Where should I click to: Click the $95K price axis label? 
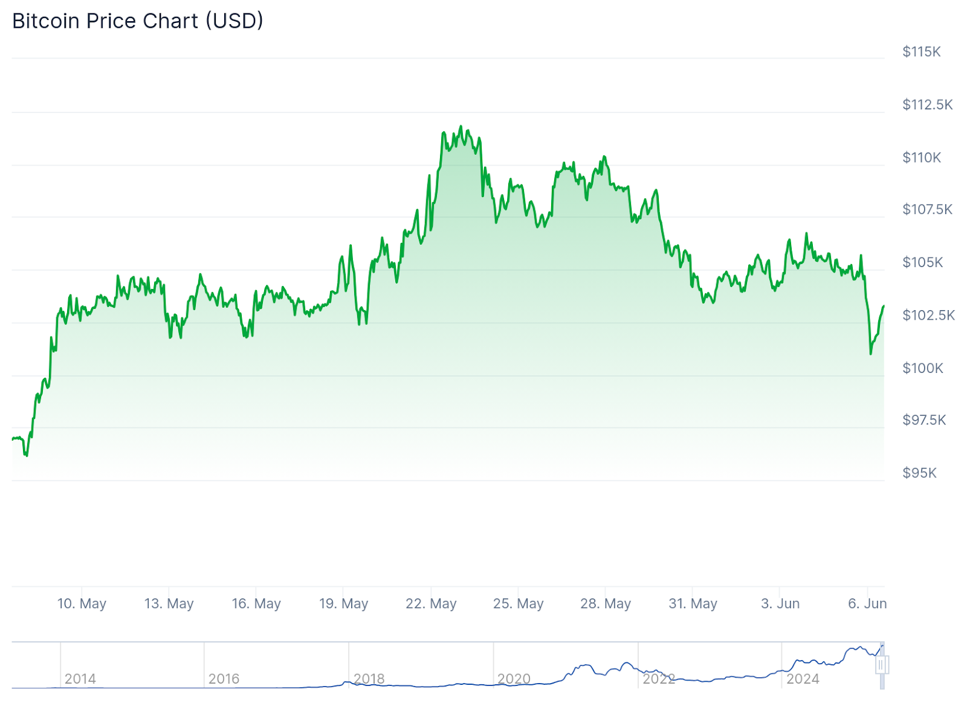point(920,473)
